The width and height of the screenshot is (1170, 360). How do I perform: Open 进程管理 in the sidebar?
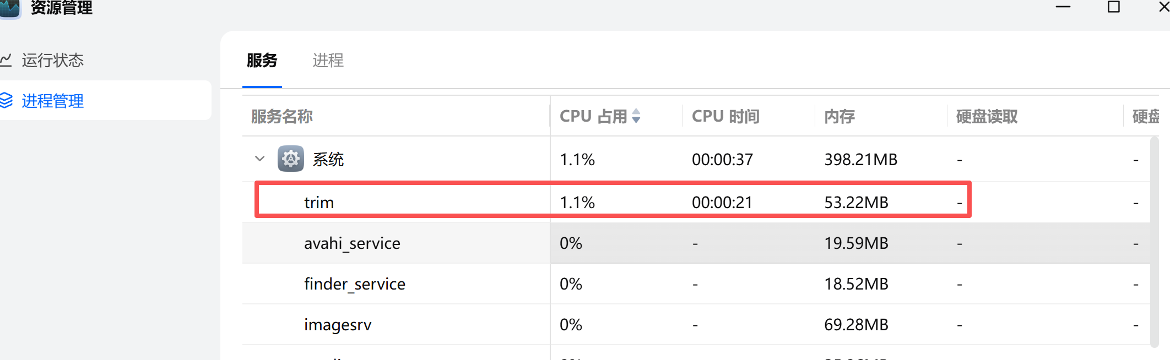(x=52, y=101)
